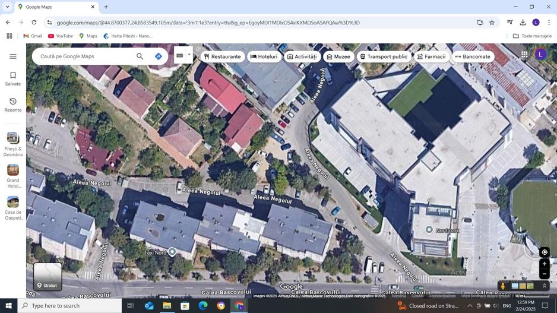View site information icon in address bar
Image resolution: width=557 pixels, height=313 pixels.
[x=49, y=23]
